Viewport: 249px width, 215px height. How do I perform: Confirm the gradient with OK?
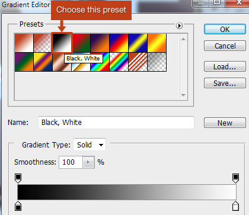[225, 30]
